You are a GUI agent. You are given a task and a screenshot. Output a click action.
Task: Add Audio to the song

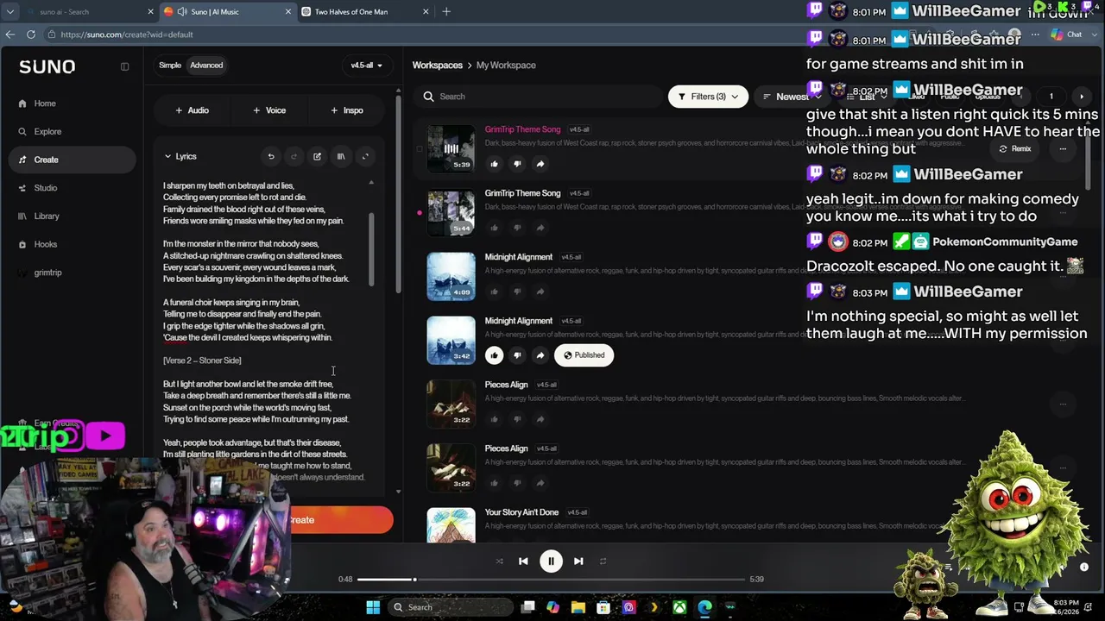pyautogui.click(x=192, y=110)
